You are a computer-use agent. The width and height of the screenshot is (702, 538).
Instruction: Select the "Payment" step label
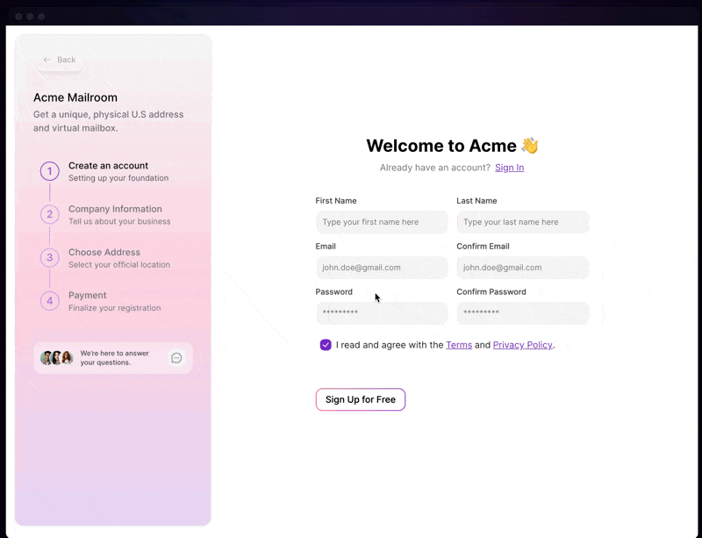(x=87, y=295)
